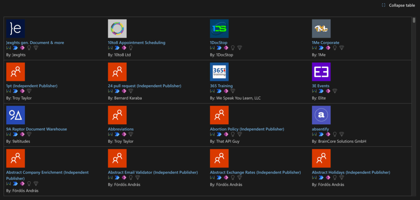This screenshot has width=420, height=200.
Task: Click lightbulb icon under Abstract Exchange Rates
Action: 233,178
